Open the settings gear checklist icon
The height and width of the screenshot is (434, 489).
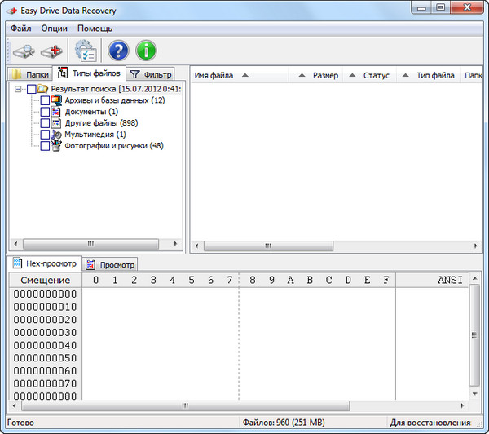(x=86, y=51)
